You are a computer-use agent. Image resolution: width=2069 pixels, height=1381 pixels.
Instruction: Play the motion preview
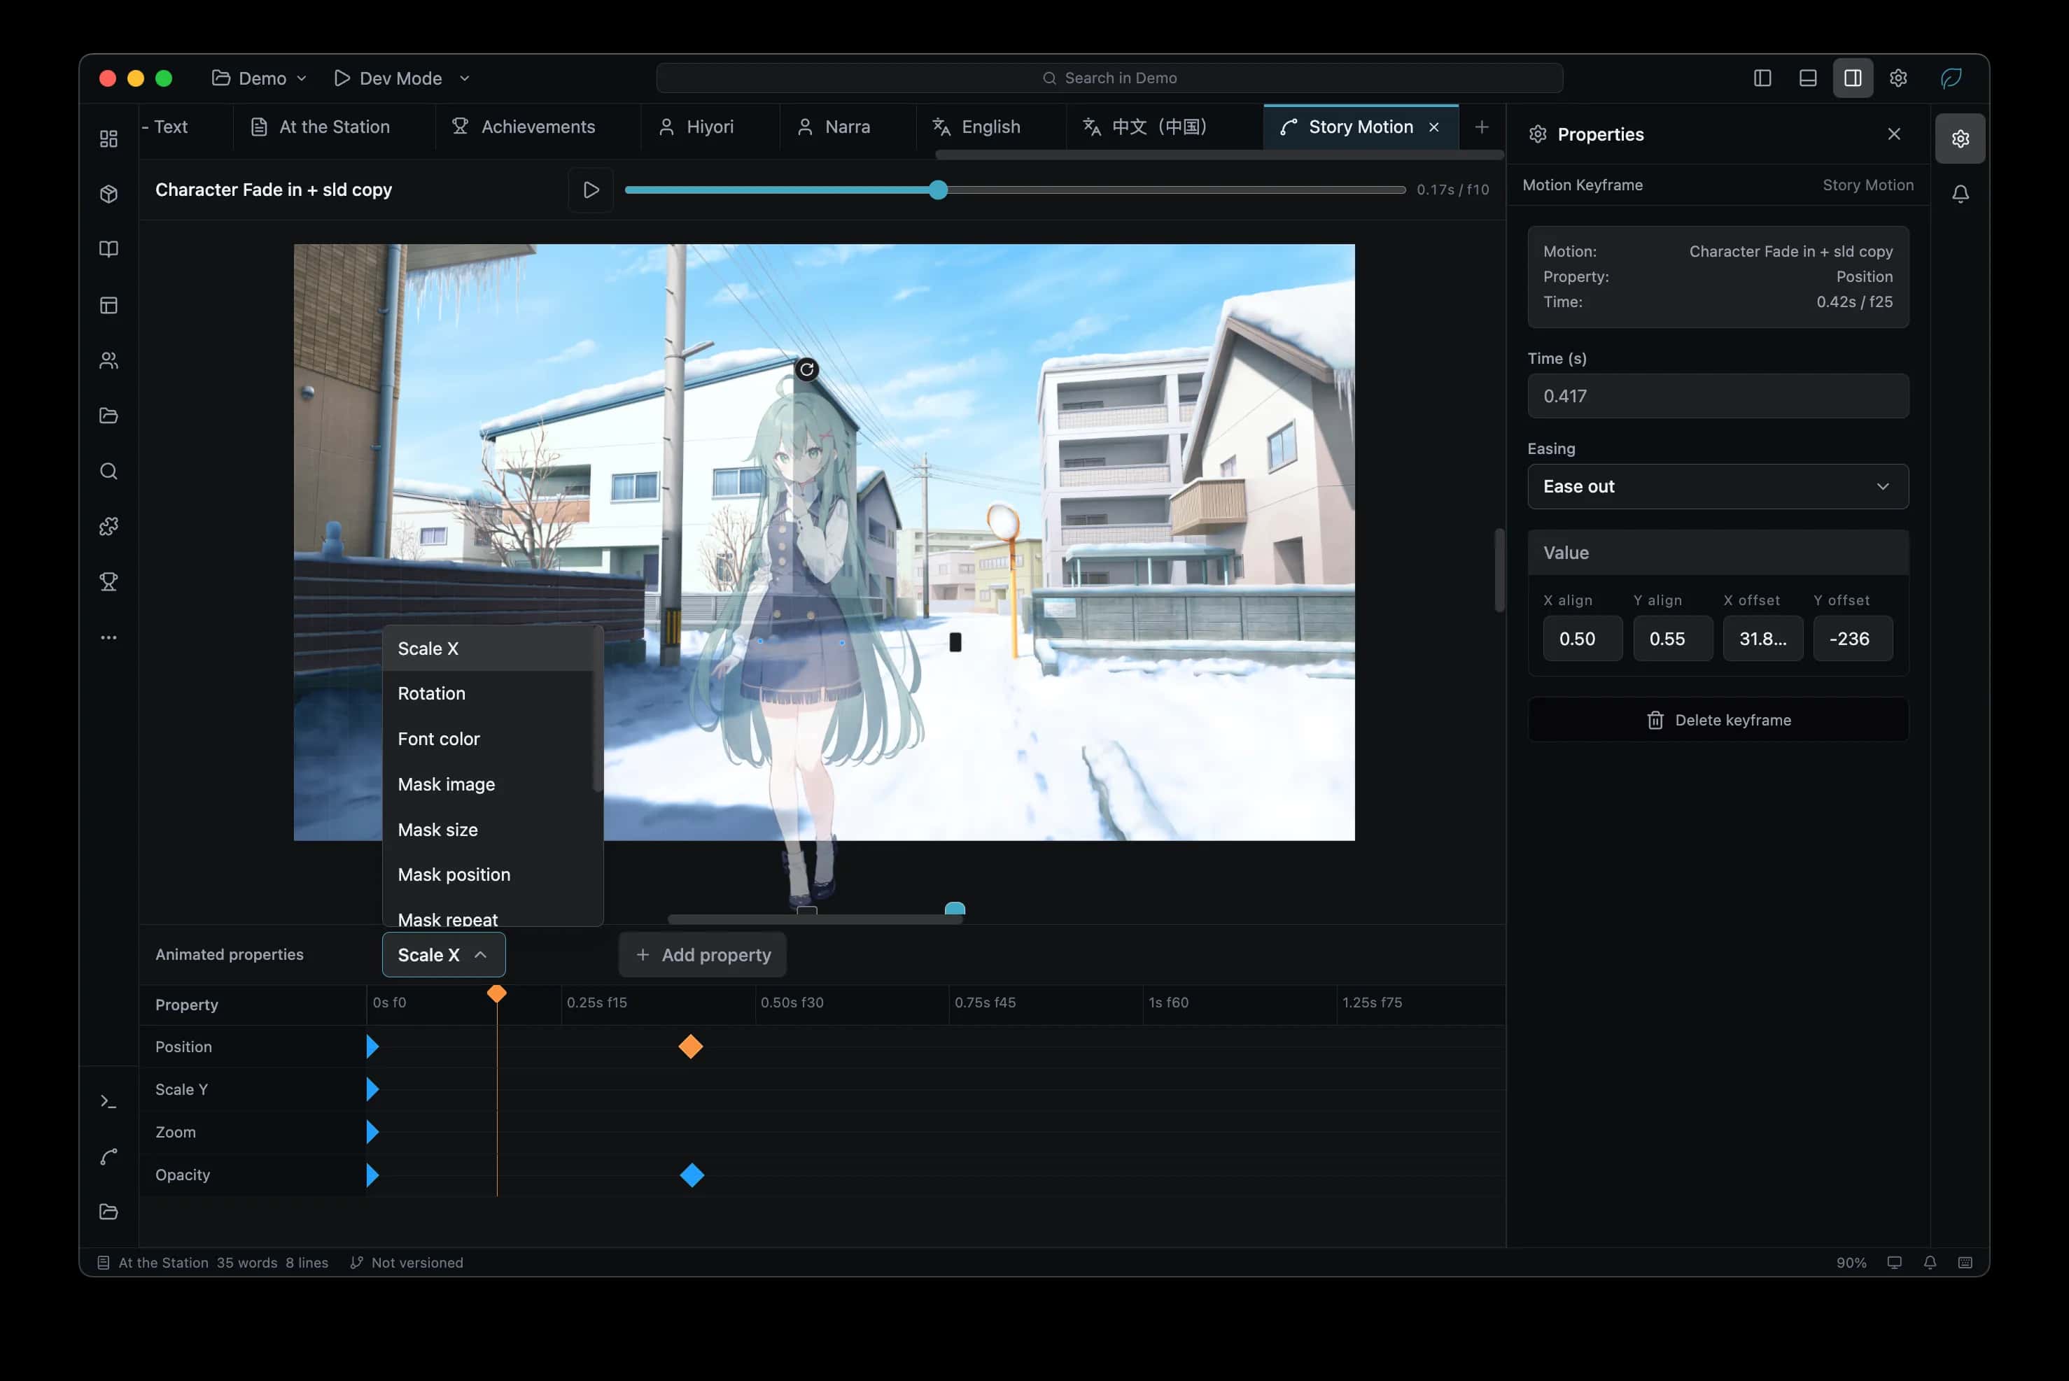tap(590, 190)
